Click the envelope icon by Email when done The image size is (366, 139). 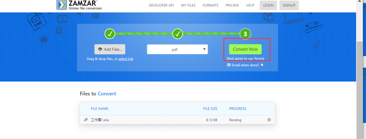click(229, 65)
